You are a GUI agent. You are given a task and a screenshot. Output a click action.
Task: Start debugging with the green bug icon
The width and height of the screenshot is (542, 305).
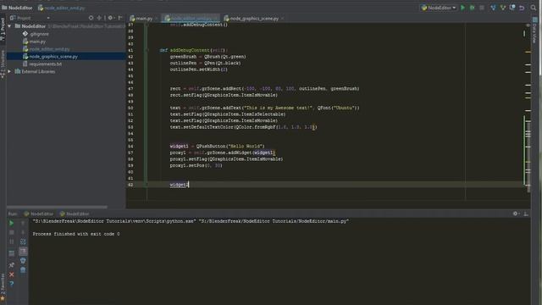click(x=473, y=8)
